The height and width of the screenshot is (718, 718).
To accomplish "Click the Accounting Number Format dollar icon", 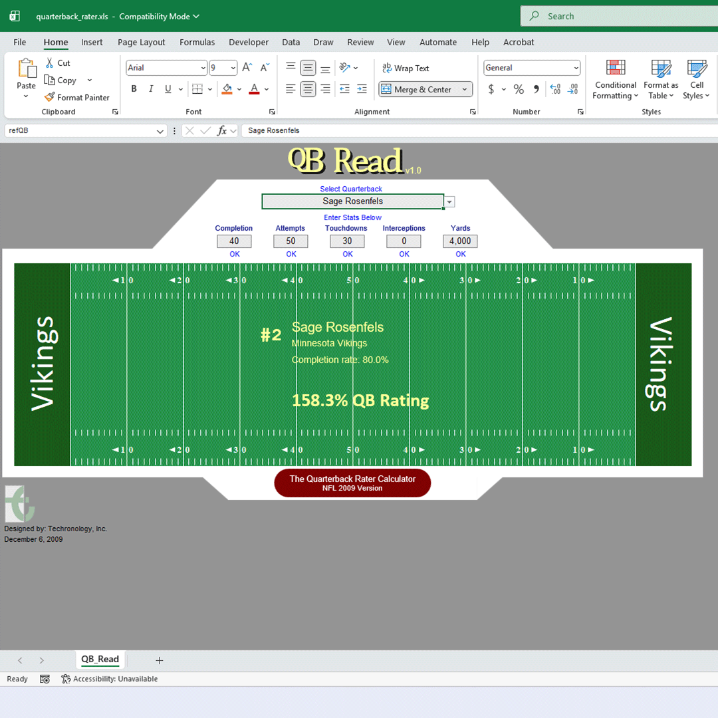I will pyautogui.click(x=491, y=88).
